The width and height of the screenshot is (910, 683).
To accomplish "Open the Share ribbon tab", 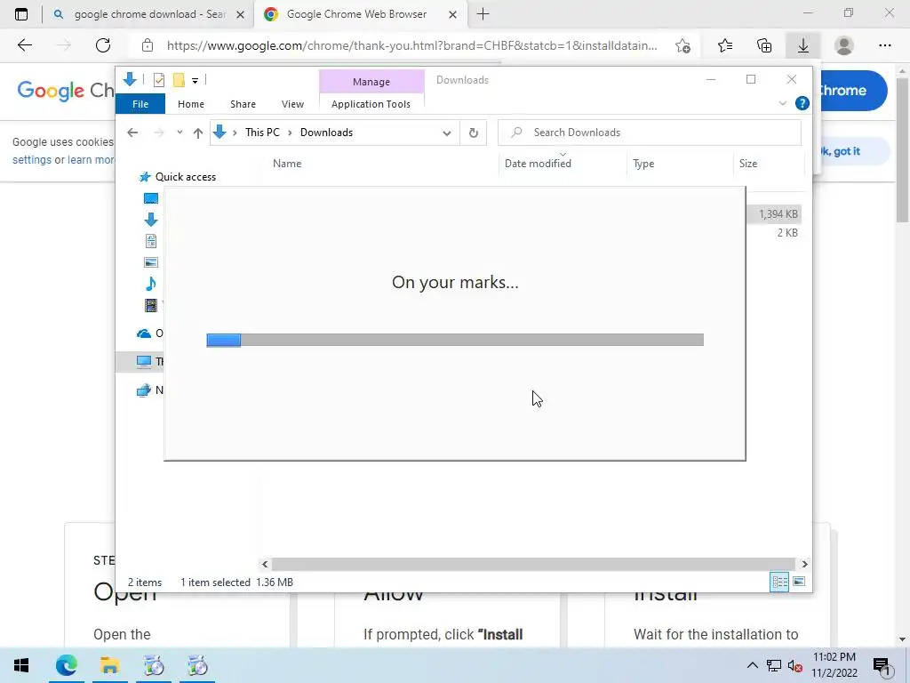I will point(243,104).
